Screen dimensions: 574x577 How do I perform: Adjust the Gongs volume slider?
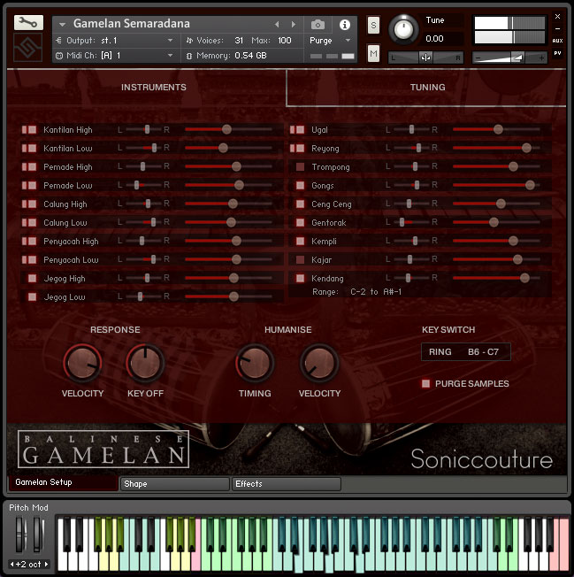coord(496,185)
